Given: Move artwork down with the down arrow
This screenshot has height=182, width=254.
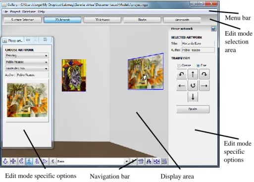Looking at the screenshot, I should click(x=193, y=97).
